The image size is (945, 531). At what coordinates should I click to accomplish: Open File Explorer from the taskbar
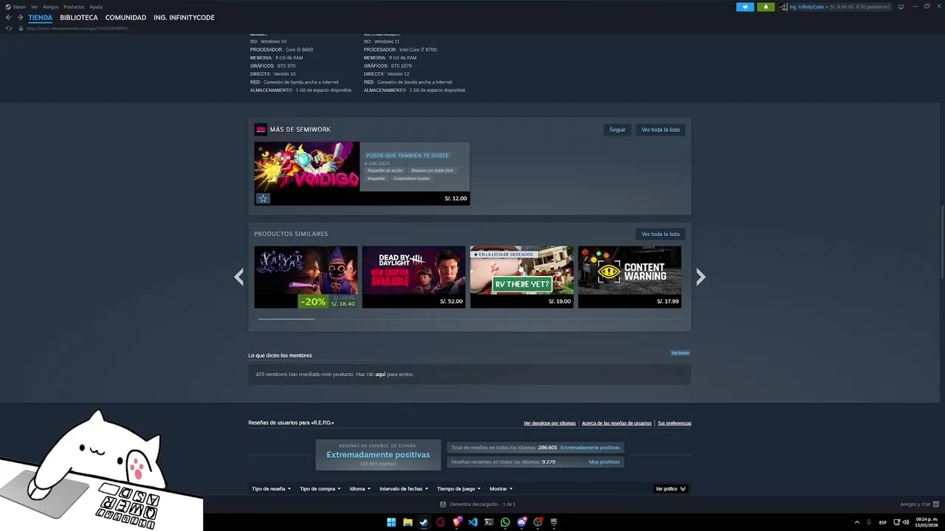click(x=408, y=522)
